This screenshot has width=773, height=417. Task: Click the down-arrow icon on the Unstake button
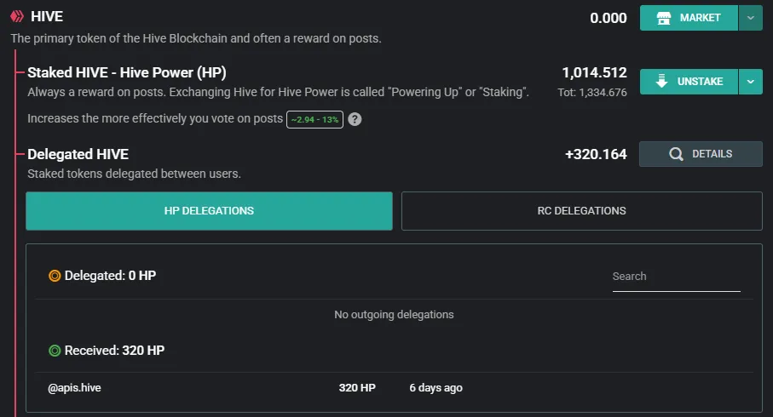pos(661,81)
